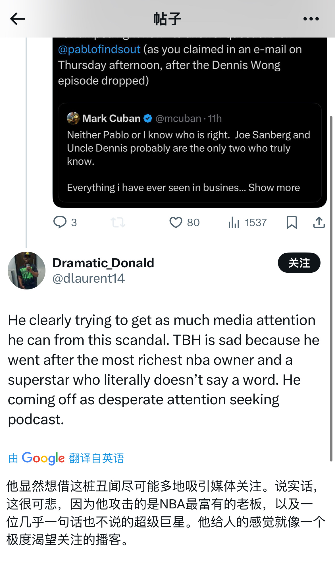The width and height of the screenshot is (335, 563).
Task: Open Mark Cuban's avatar in quoted tweet
Action: (73, 118)
